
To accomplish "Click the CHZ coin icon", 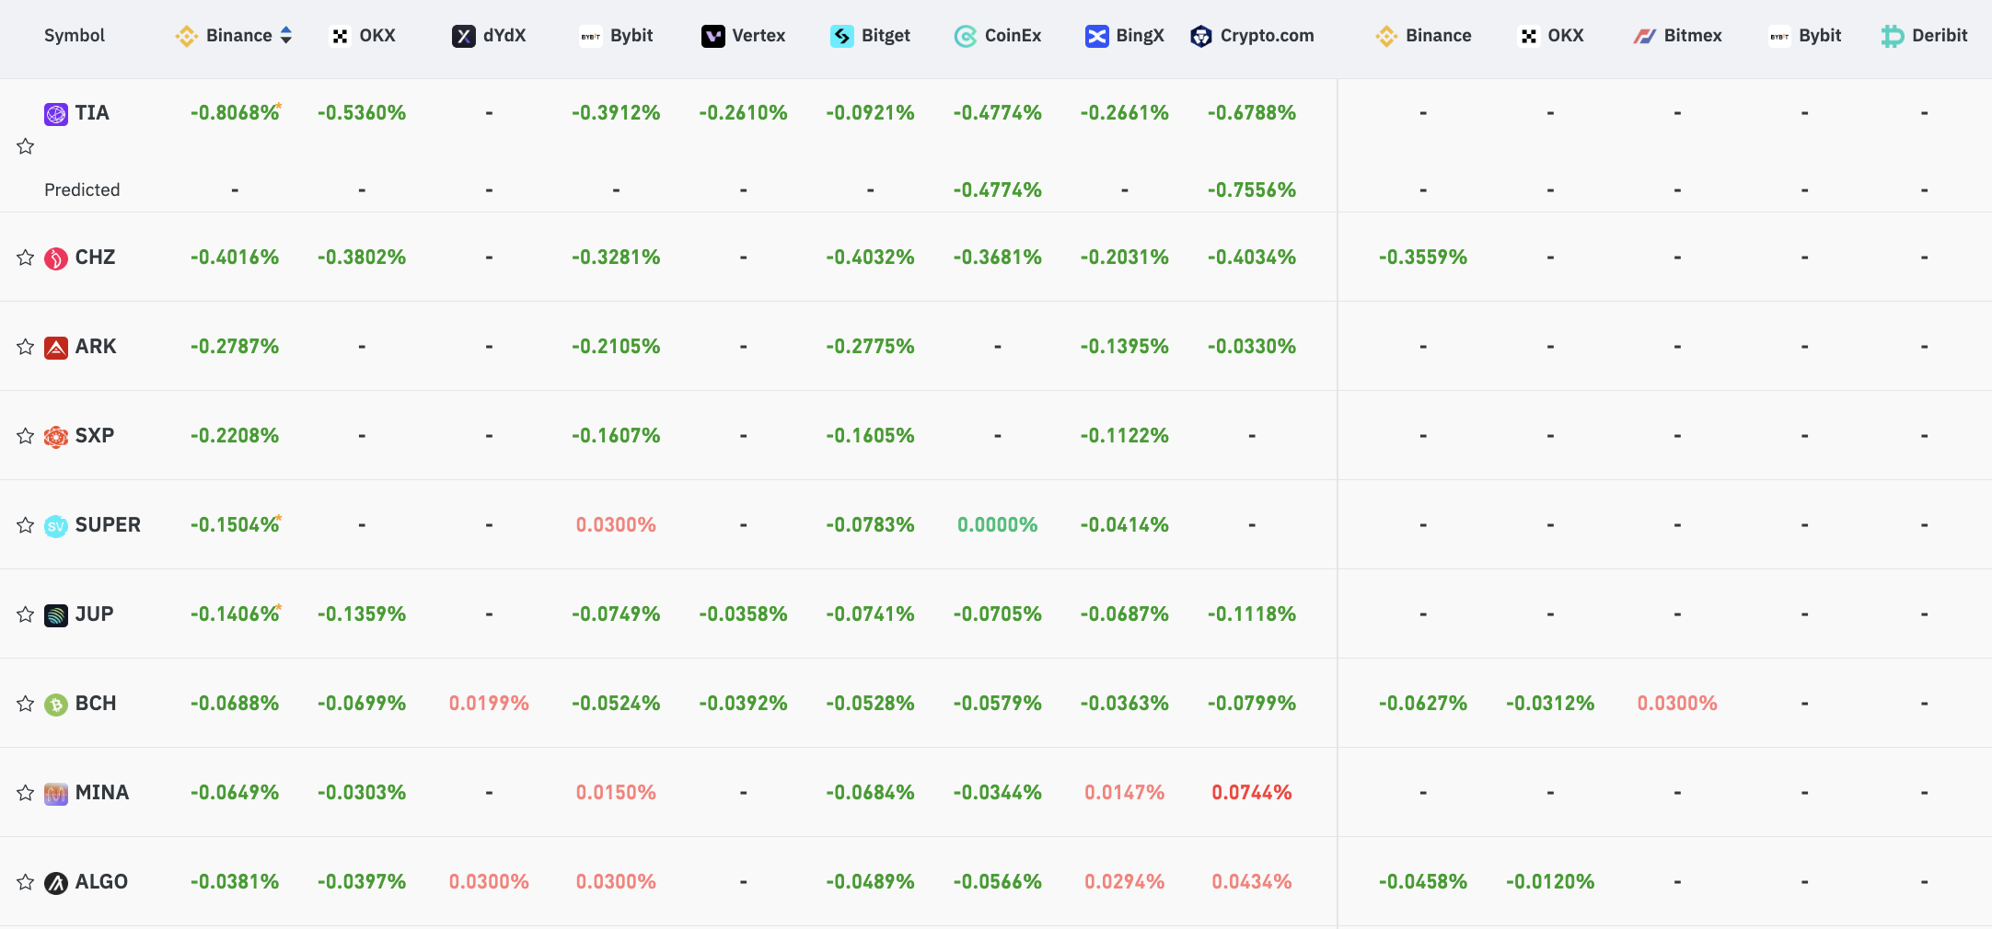I will tap(56, 258).
